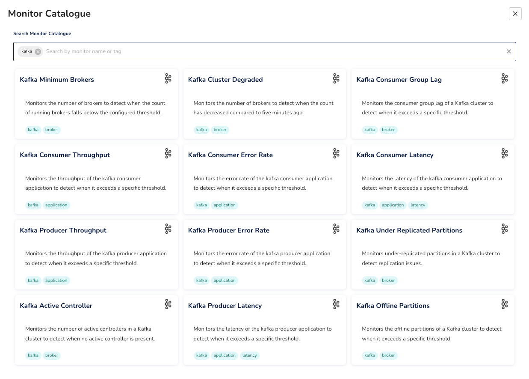The height and width of the screenshot is (379, 529).
Task: Click the Kafka icon on Kafka Cluster Degraded card
Action: tap(336, 78)
